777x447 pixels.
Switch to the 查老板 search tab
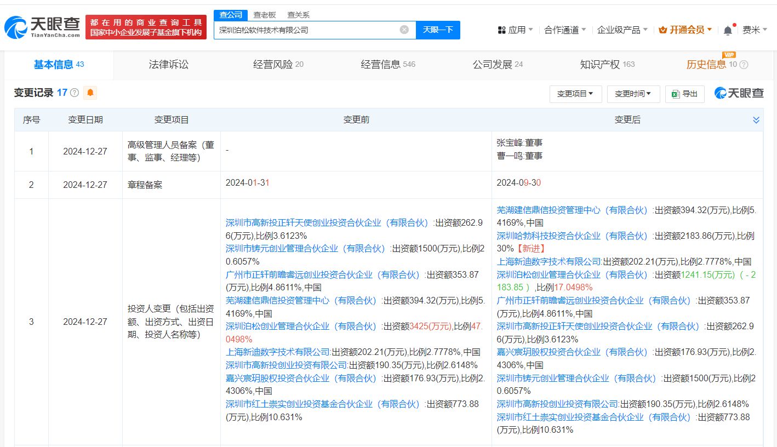265,15
